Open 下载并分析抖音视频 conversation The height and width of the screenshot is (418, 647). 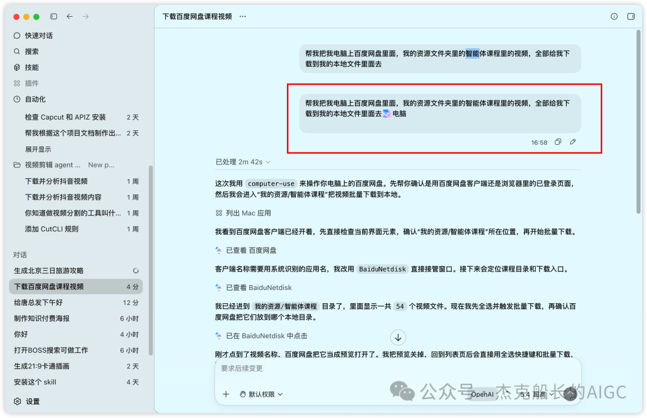coord(76,181)
